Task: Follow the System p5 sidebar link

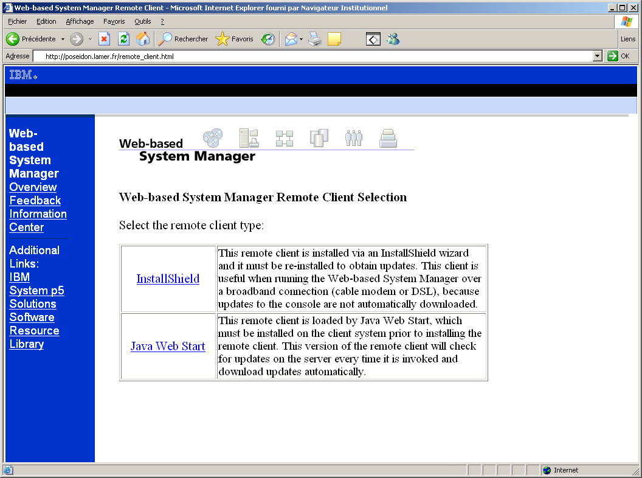Action: point(36,291)
